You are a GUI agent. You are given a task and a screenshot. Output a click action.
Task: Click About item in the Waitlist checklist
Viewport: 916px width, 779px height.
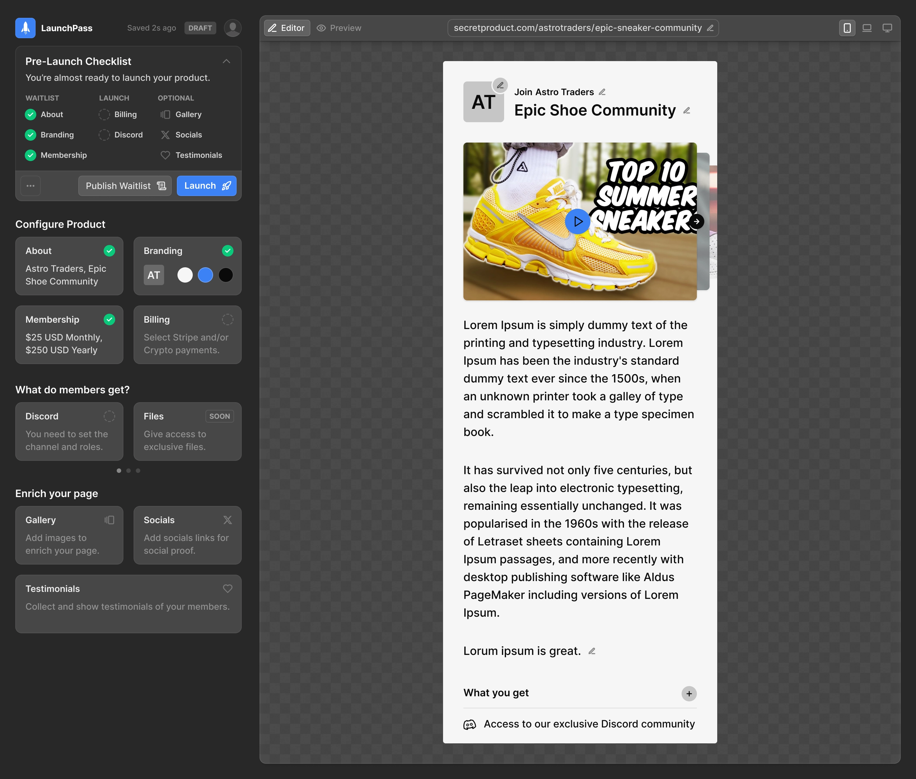(x=44, y=114)
